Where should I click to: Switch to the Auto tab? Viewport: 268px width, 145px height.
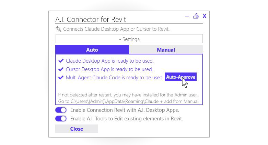pos(92,50)
